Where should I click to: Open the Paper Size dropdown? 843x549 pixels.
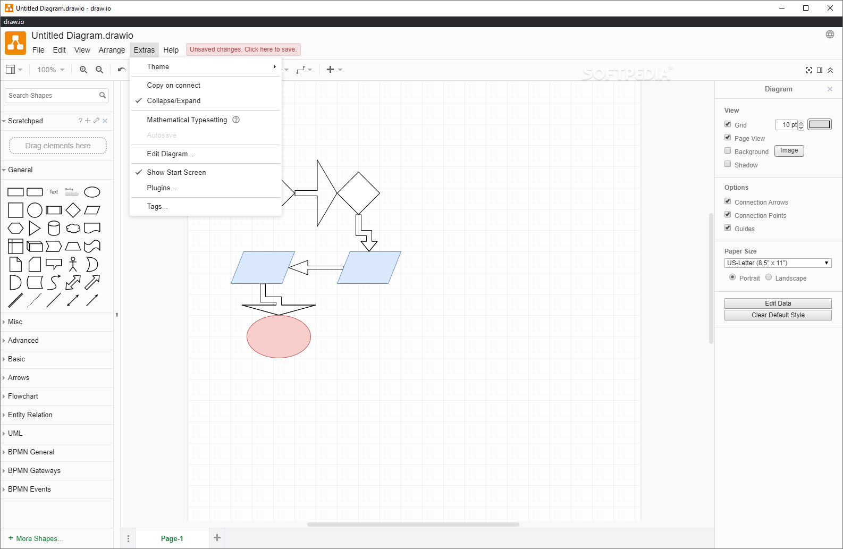coord(778,263)
